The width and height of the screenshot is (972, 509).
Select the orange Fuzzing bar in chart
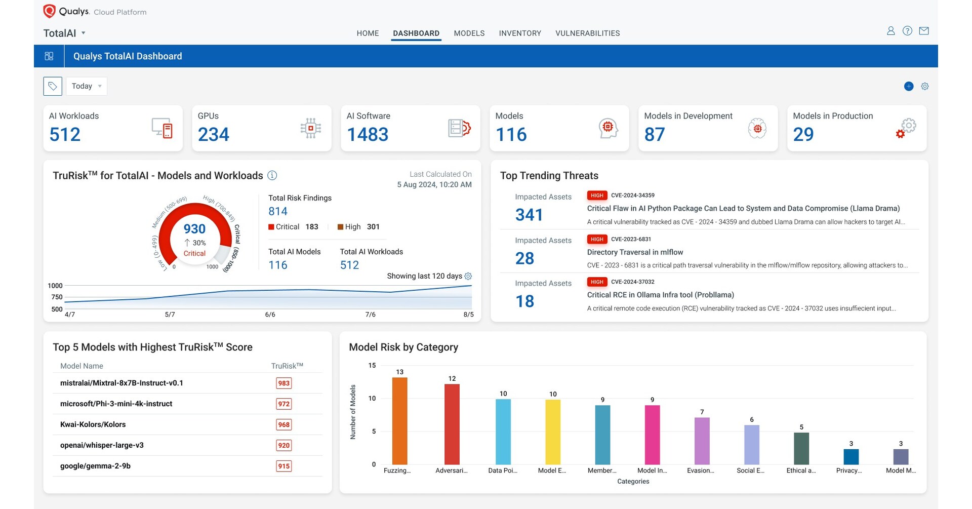pos(399,420)
